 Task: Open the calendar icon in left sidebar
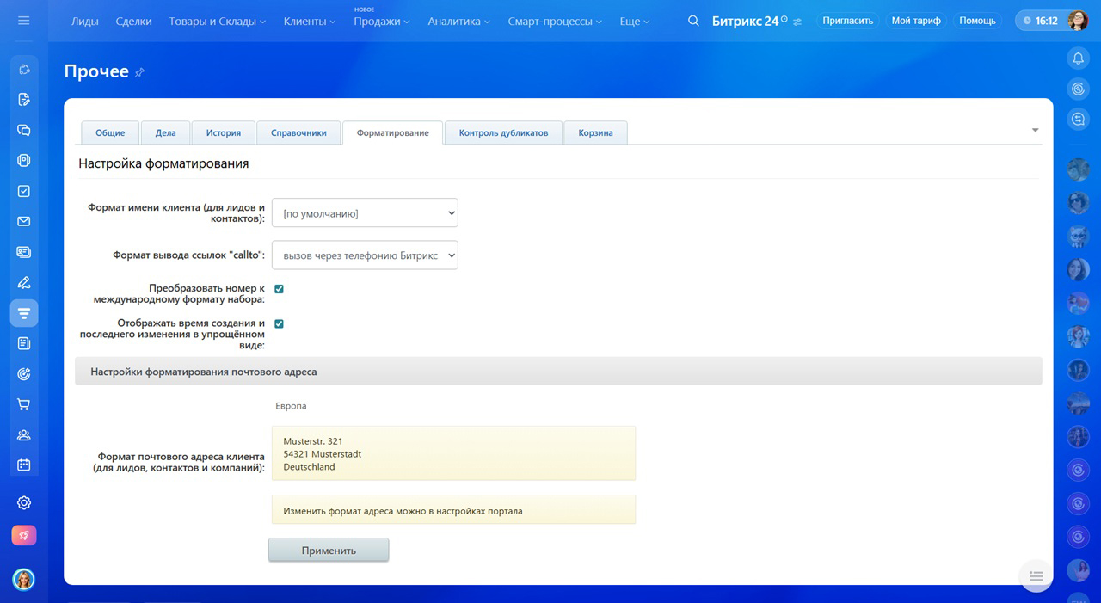tap(24, 465)
